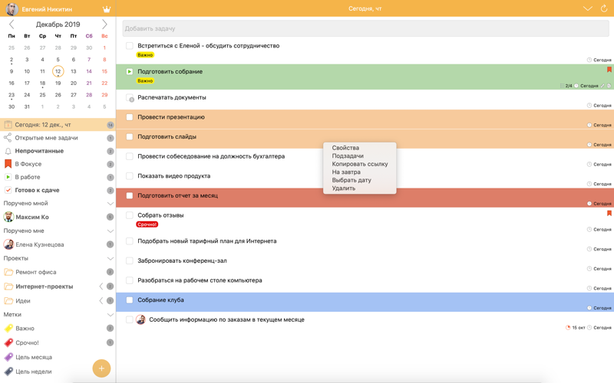Select the 'Срочно!' red tag label
The width and height of the screenshot is (614, 383).
point(27,342)
